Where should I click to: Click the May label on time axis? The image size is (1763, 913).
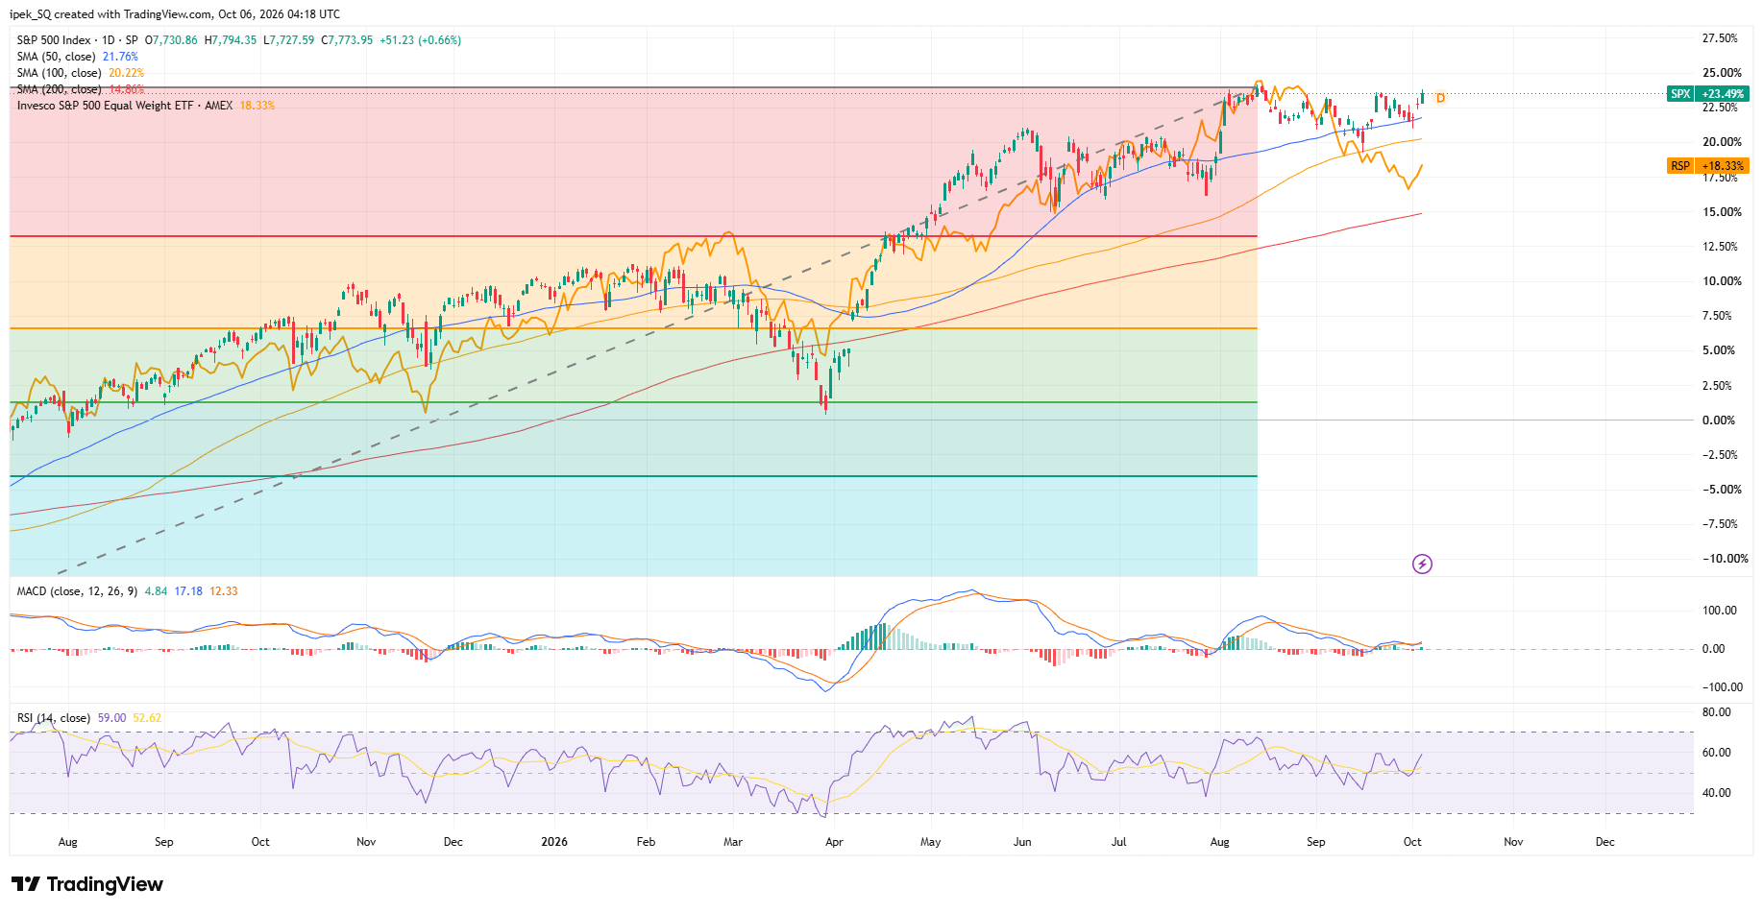[930, 842]
